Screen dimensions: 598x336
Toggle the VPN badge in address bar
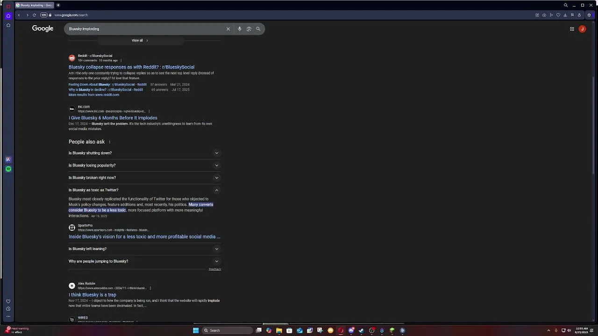pos(44,15)
